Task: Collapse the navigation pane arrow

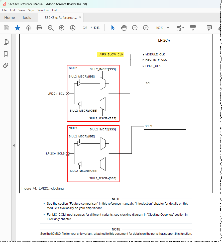Action: point(14,145)
